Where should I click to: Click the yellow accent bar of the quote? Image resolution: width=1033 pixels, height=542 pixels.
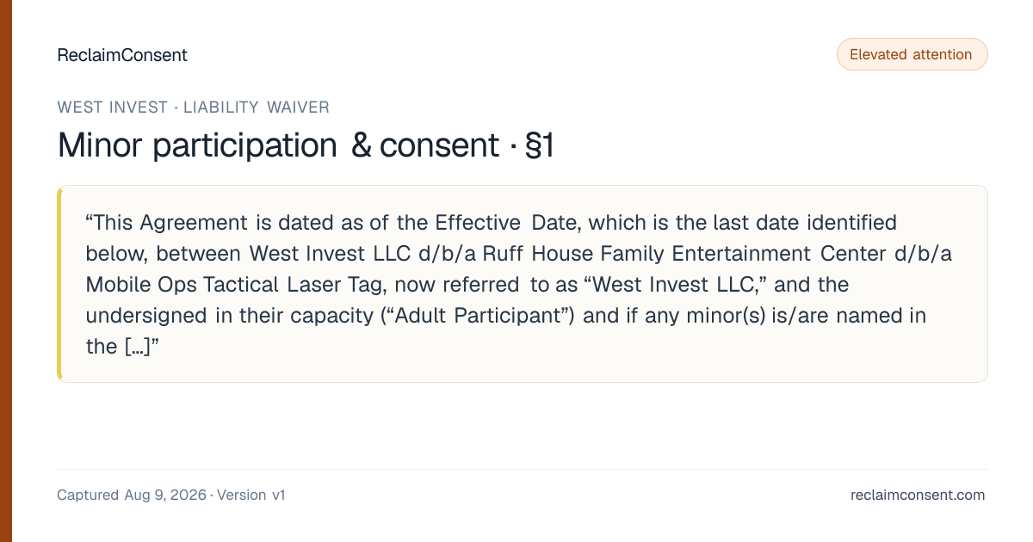tap(59, 284)
